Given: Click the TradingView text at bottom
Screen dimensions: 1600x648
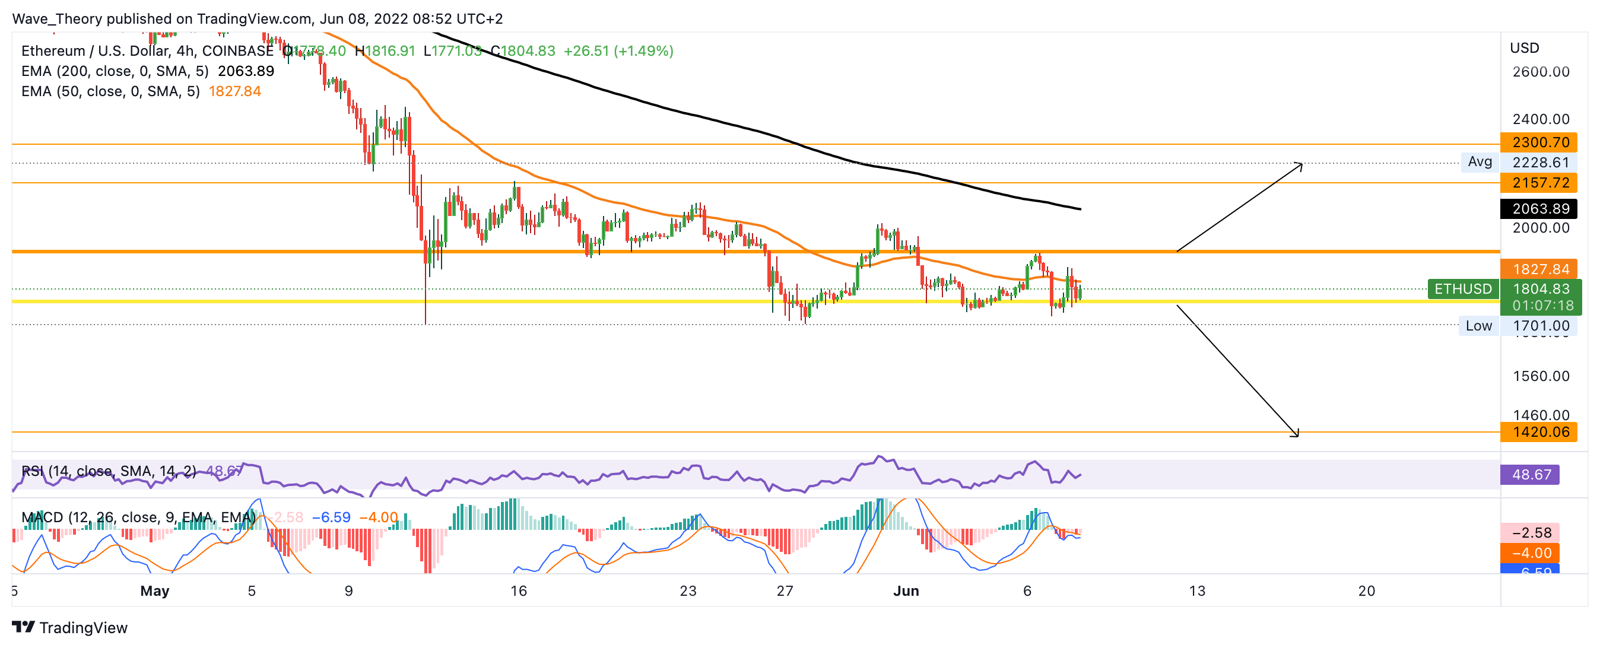Looking at the screenshot, I should tap(83, 627).
